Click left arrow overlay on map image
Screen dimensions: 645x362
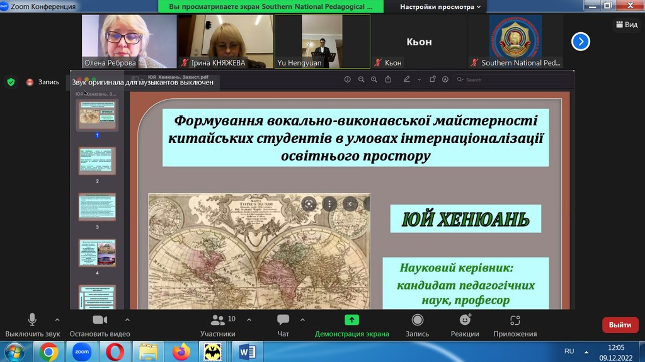(350, 203)
